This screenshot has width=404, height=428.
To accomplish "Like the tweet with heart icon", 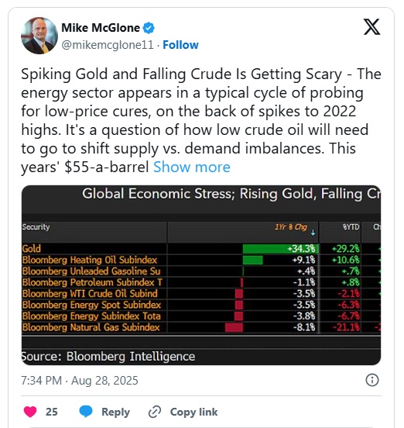I will (x=30, y=412).
